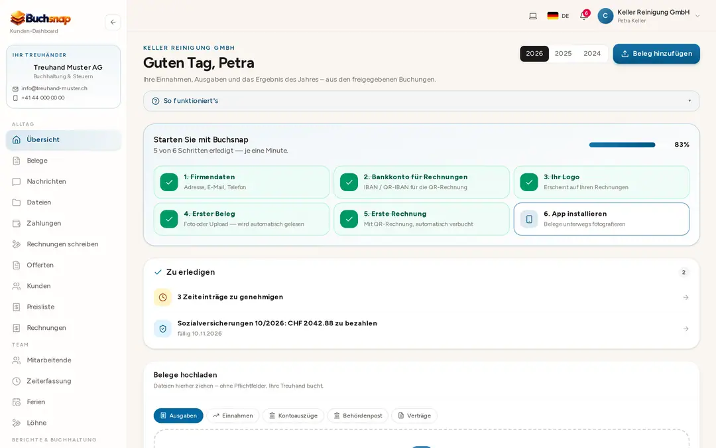Click the icon beside Rechnungen schreiben

pos(17,244)
